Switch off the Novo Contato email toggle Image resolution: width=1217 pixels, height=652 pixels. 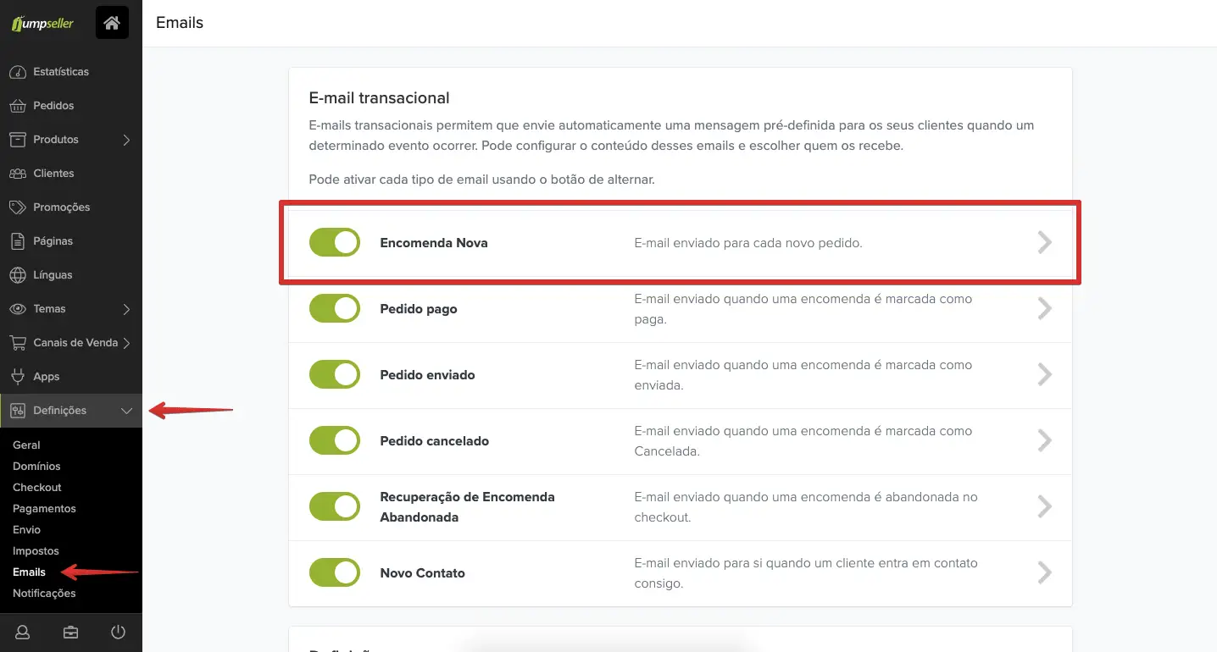[335, 573]
